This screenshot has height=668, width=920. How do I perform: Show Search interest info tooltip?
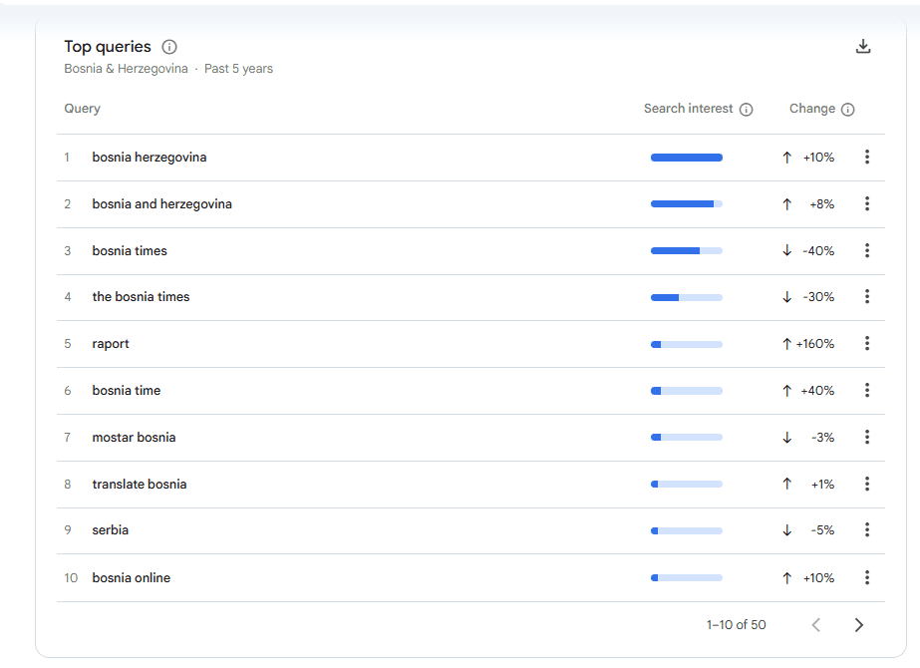[x=746, y=110]
